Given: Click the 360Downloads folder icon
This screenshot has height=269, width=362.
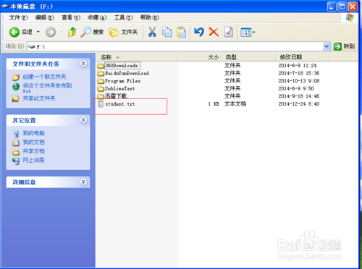Looking at the screenshot, I should (x=101, y=66).
